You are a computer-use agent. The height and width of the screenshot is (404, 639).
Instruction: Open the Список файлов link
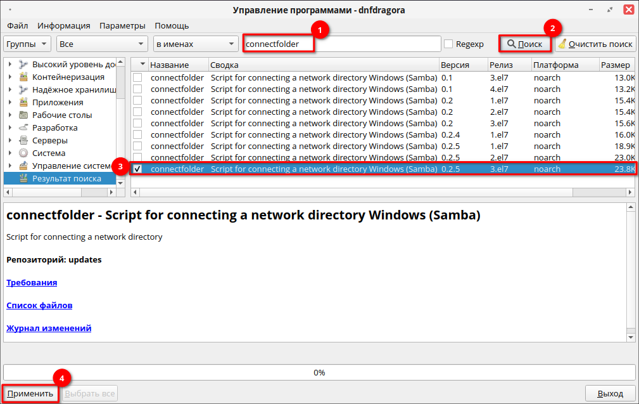point(39,305)
